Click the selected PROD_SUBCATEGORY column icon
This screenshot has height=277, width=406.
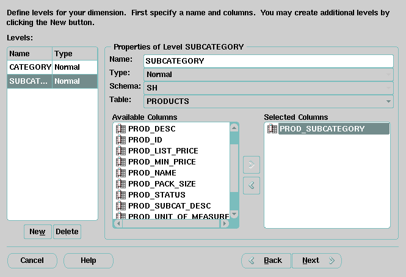click(x=272, y=129)
